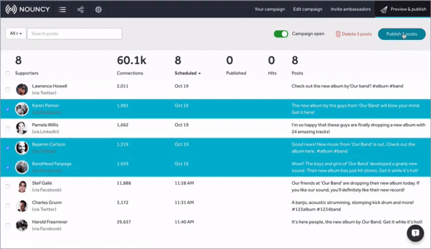Uncheck the Karen Palmer row checkbox
This screenshot has height=249, width=431.
click(x=7, y=109)
